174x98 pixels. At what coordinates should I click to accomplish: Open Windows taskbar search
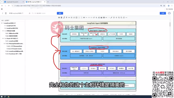pos(5,97)
